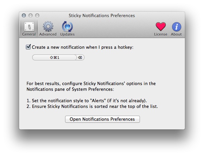Click the text 'Set the notification style to "Alerts"'
Image resolution: width=204 pixels, height=156 pixels.
pos(69,101)
